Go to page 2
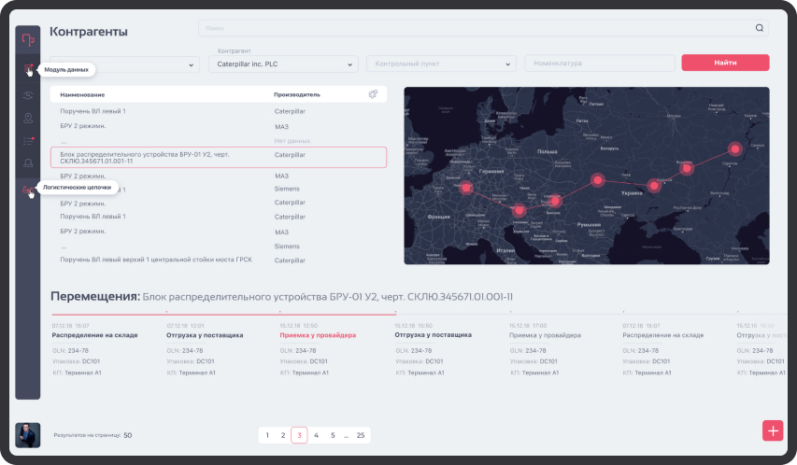 click(x=283, y=435)
